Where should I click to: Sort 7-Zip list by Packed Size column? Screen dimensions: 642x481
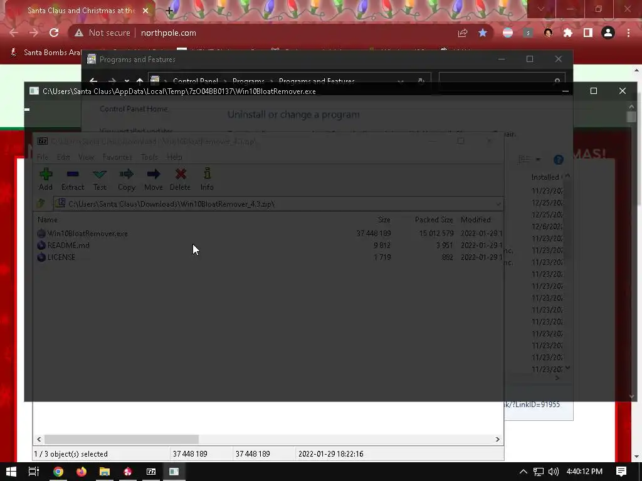tap(434, 220)
